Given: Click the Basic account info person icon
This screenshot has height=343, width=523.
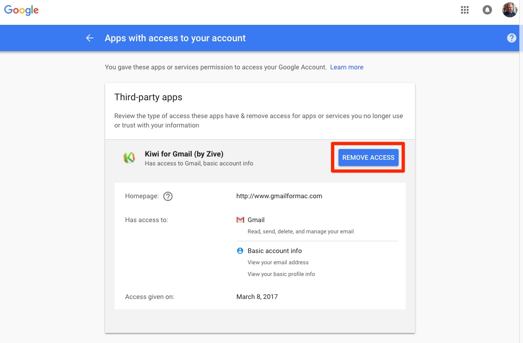Looking at the screenshot, I should 240,251.
